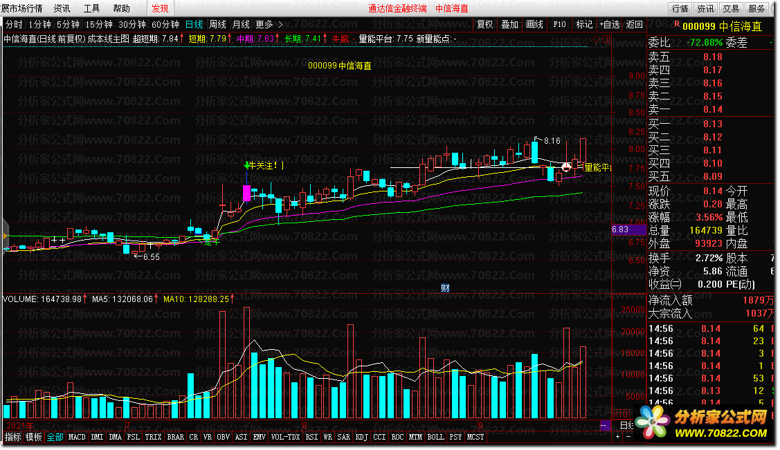Open the 工具 menu
This screenshot has height=450, width=780.
91,8
